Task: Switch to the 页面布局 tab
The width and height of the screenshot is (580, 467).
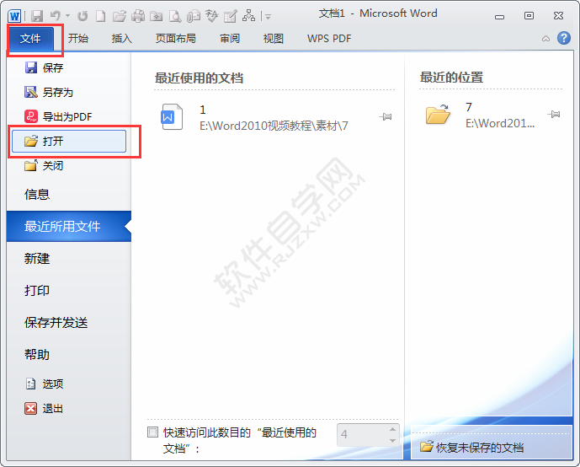Action: [176, 38]
